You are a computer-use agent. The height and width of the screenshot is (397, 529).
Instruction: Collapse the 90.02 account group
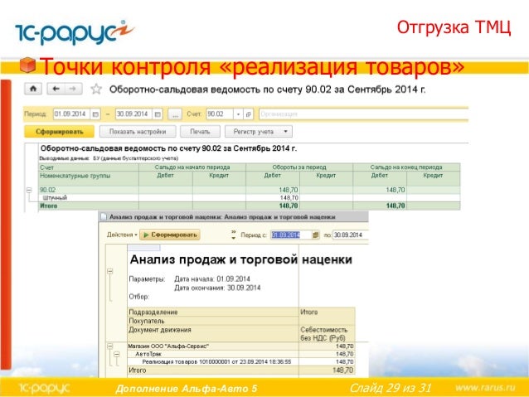(x=29, y=191)
